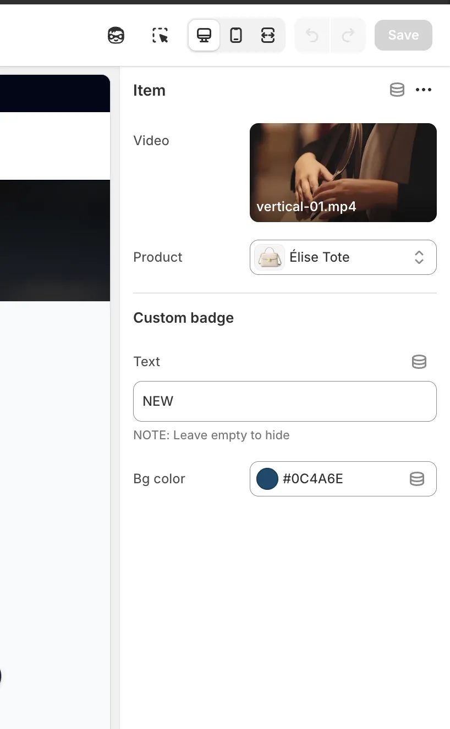
Task: Click the #0C4A6E hex value field
Action: tap(330, 479)
